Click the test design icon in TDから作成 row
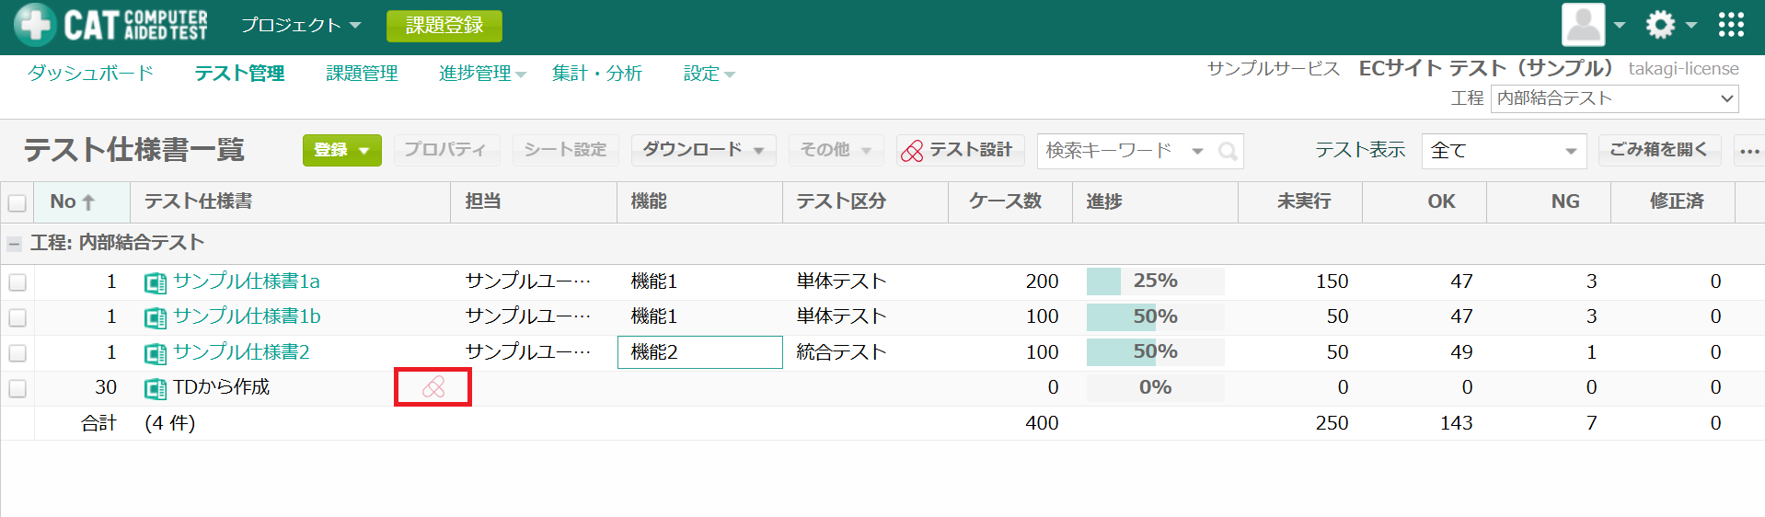The image size is (1765, 517). point(433,387)
